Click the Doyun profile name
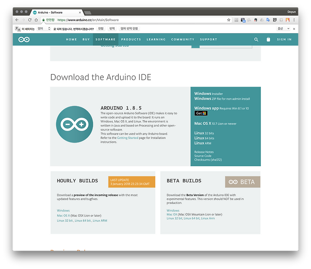This screenshot has width=311, height=269. (292, 12)
